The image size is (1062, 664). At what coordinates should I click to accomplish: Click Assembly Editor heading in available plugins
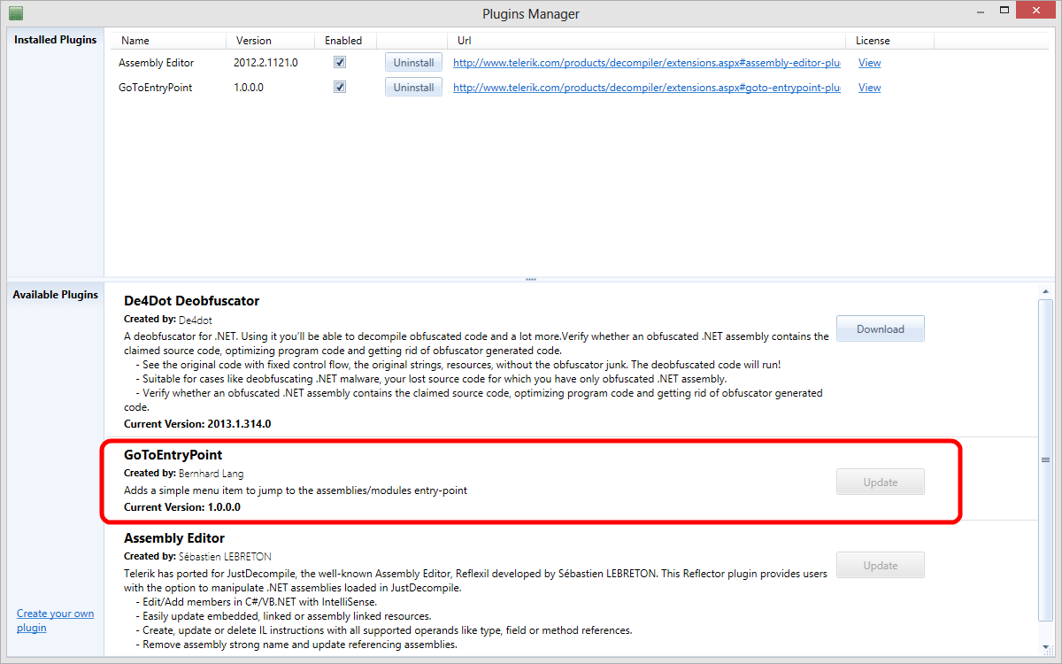[174, 538]
